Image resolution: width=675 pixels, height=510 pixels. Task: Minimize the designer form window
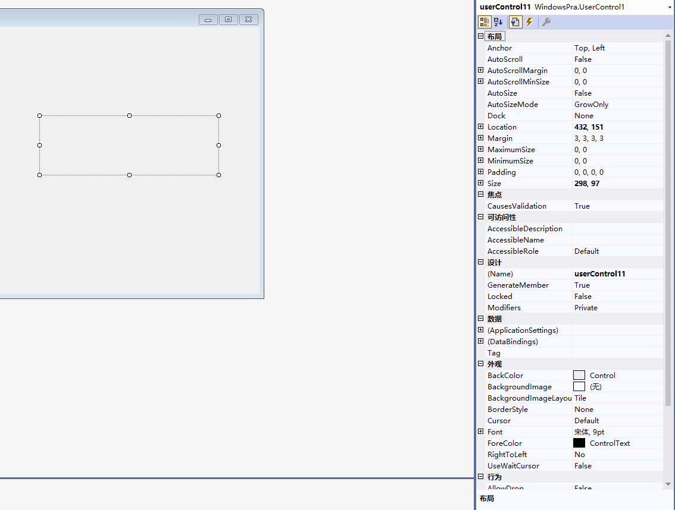pyautogui.click(x=208, y=20)
